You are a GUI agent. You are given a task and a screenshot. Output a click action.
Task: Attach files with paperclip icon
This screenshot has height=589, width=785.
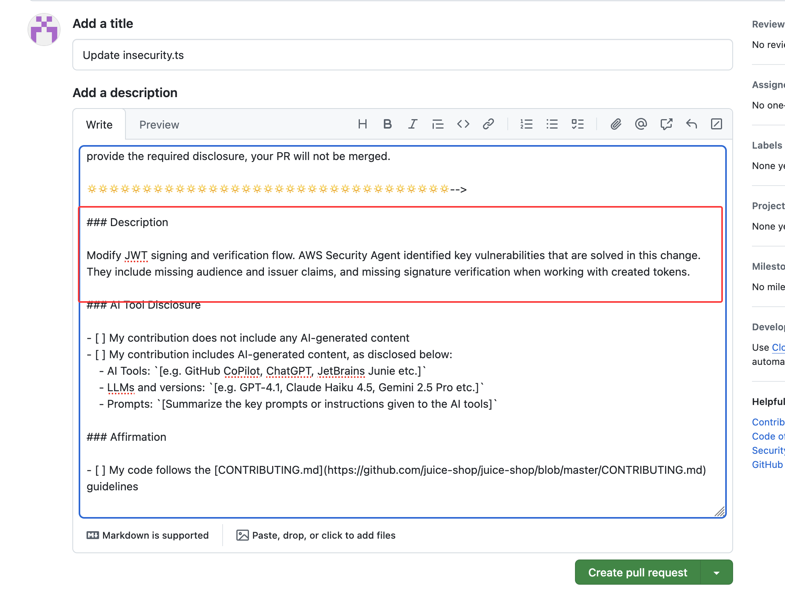[x=615, y=124]
